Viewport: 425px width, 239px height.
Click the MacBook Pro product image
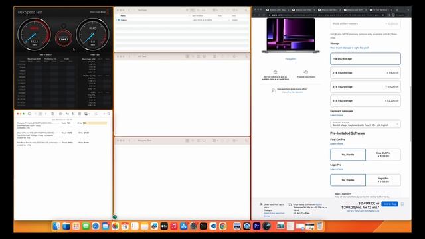(291, 35)
